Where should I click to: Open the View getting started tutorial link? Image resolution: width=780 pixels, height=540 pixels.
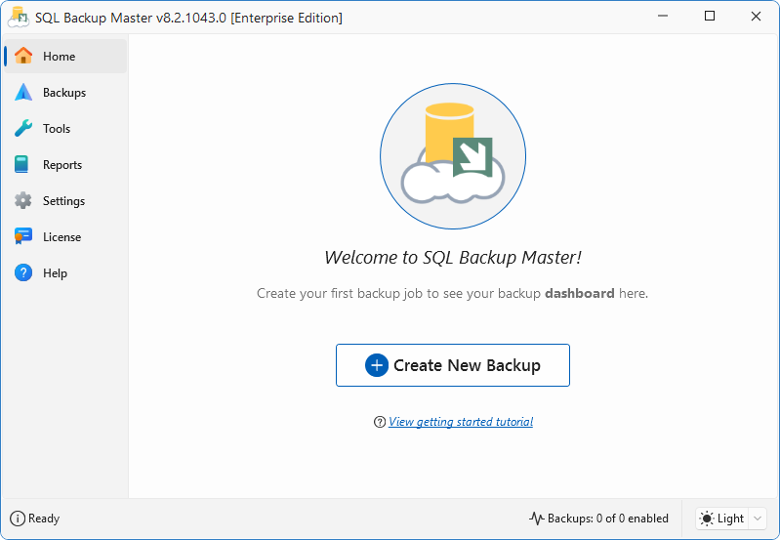(x=461, y=422)
